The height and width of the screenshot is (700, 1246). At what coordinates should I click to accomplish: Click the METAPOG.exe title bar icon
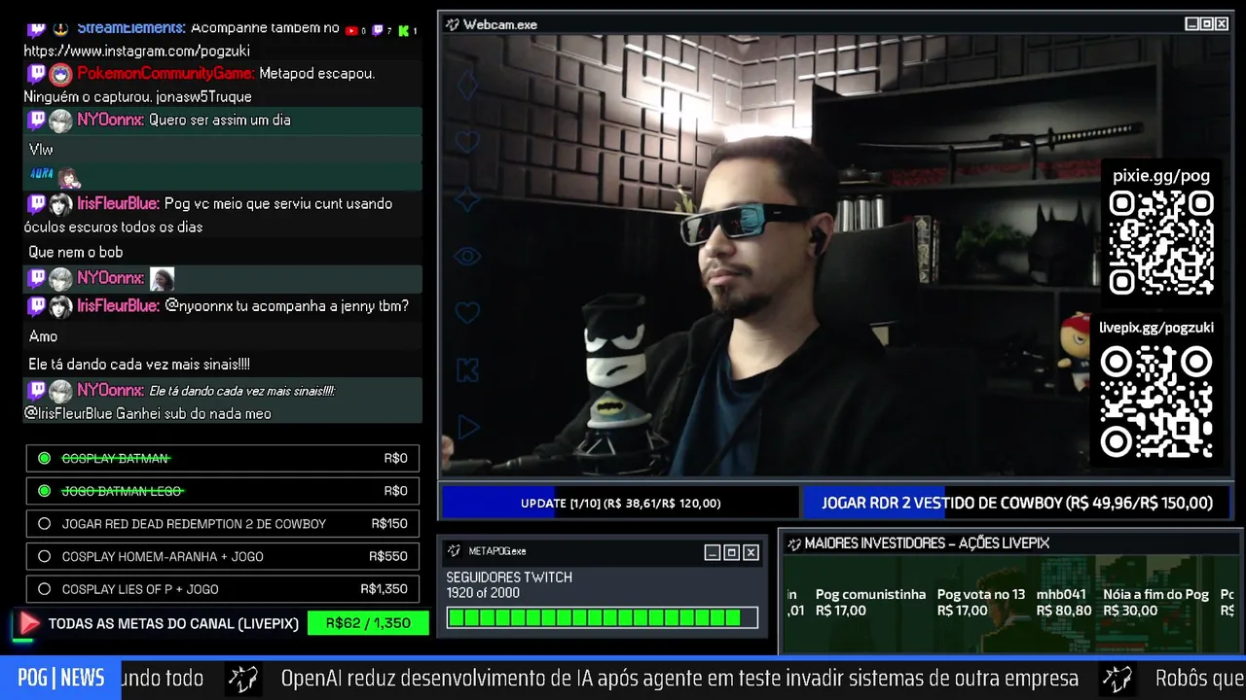pyautogui.click(x=454, y=551)
